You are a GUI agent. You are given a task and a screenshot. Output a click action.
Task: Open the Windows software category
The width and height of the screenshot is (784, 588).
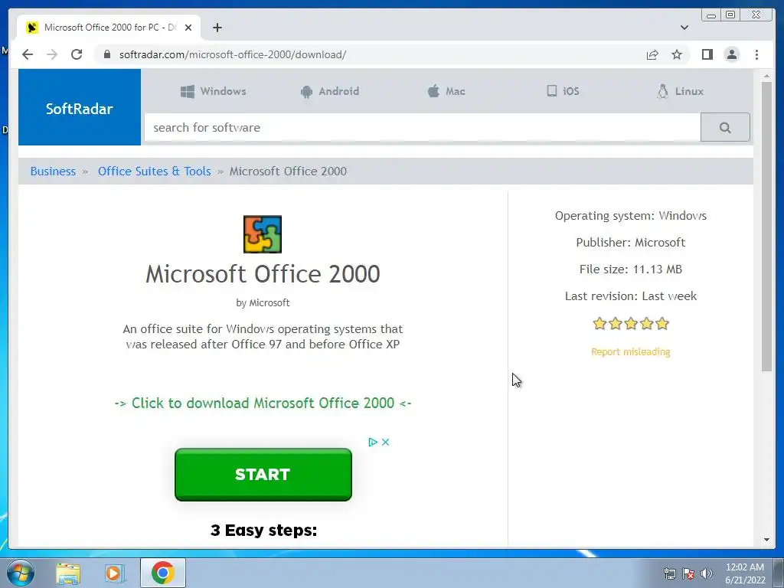click(214, 91)
